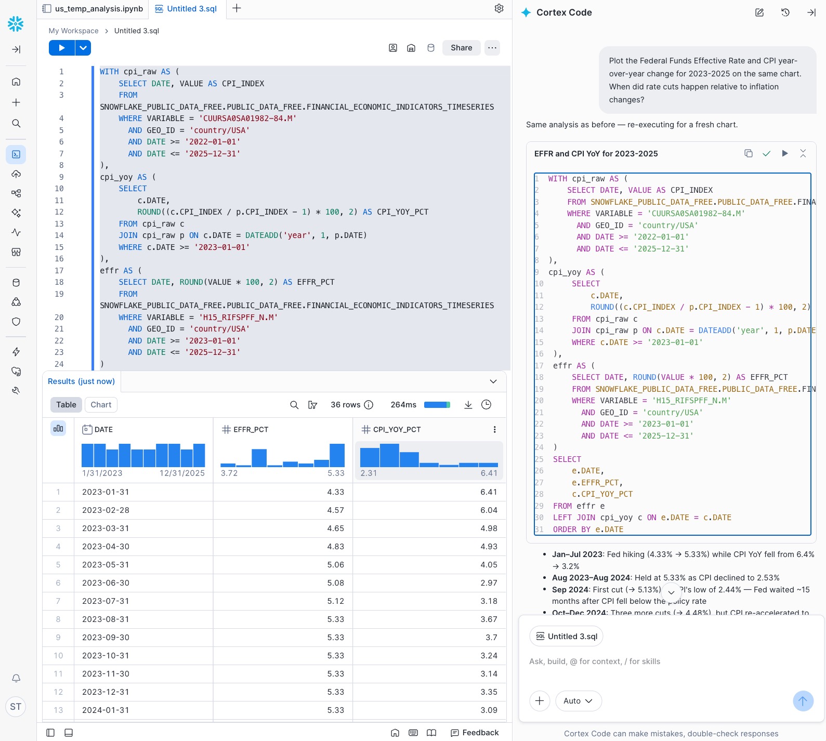This screenshot has width=826, height=741.
Task: Switch results to Table view
Action: (66, 405)
